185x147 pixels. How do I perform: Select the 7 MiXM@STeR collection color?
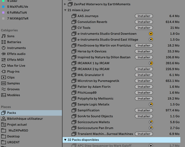[3, 18]
